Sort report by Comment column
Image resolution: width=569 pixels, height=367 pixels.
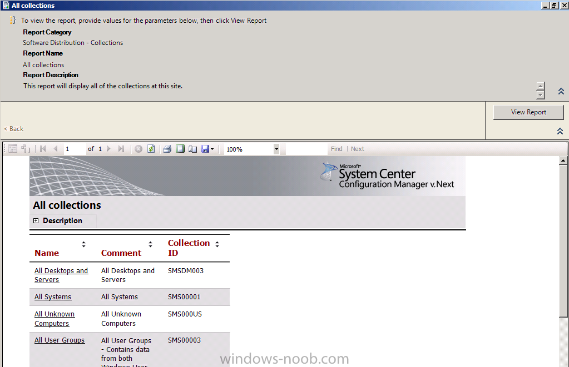pos(150,244)
